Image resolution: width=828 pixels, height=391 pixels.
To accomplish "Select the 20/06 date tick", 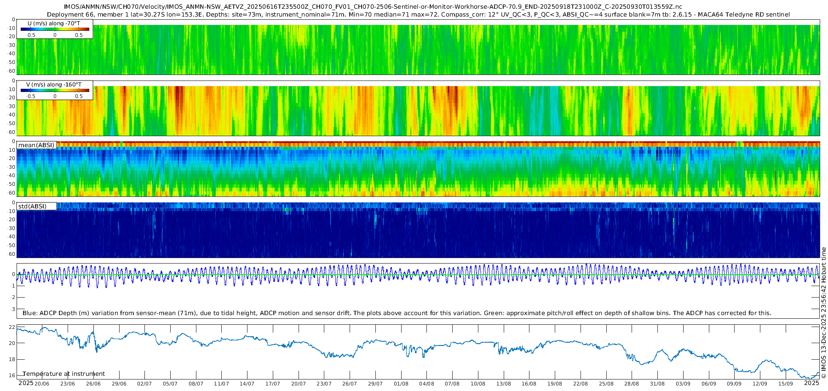I will pos(42,384).
